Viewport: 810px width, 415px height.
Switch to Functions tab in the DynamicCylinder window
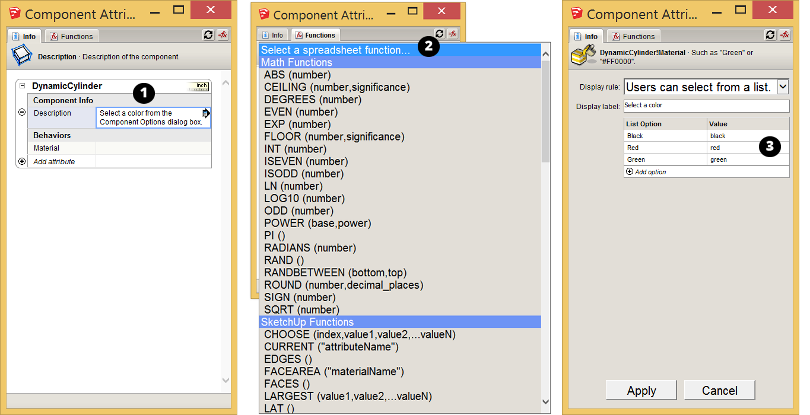72,36
